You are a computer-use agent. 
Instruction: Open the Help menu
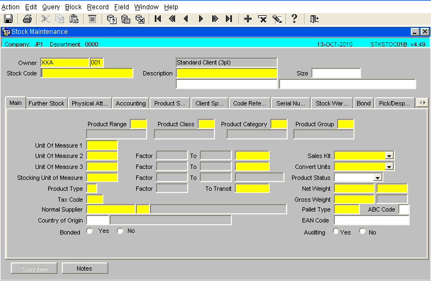171,7
